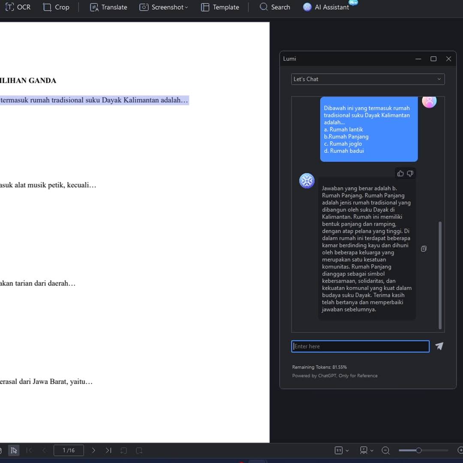Open the Translate tool

click(x=108, y=7)
